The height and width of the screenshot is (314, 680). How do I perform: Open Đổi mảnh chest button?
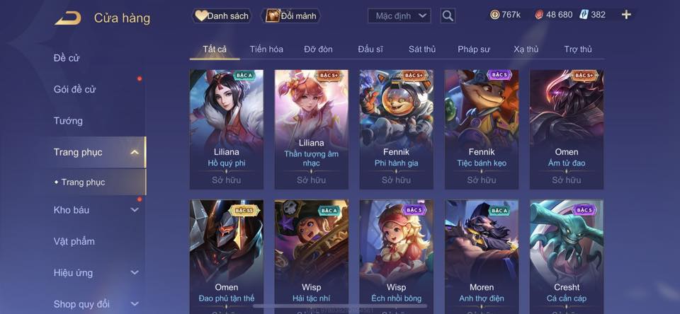290,16
